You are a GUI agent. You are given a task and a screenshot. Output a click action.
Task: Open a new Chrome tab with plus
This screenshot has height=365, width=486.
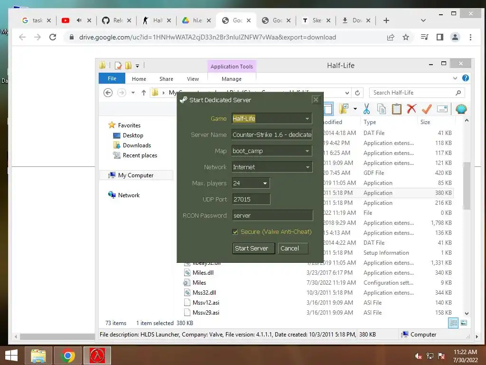[386, 20]
